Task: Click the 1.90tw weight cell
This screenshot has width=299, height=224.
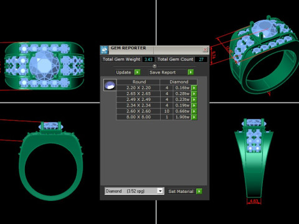Action: [182, 117]
